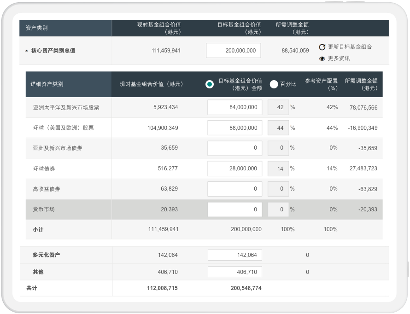The width and height of the screenshot is (410, 314).
Task: Click the total current value 112,008,715
Action: pyautogui.click(x=162, y=288)
